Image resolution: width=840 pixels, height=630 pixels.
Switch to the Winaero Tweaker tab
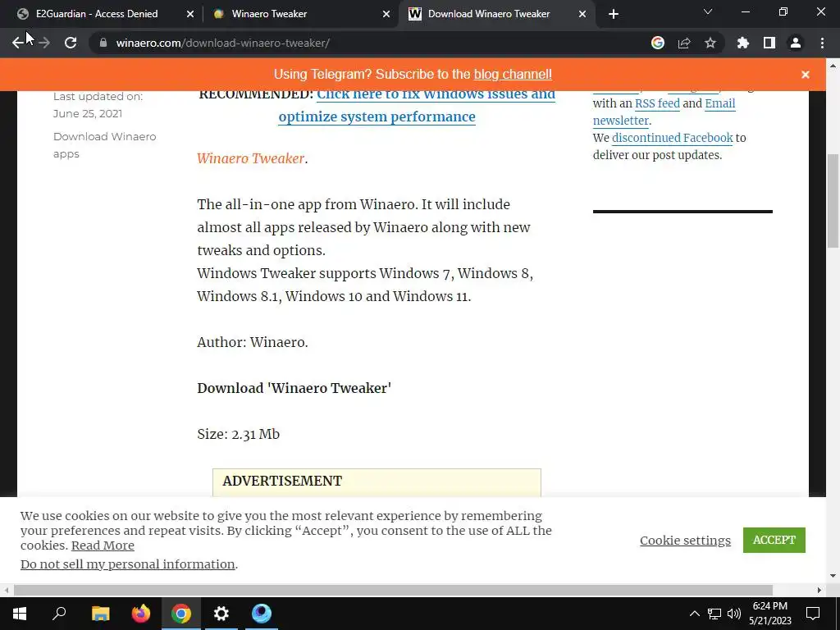point(269,14)
